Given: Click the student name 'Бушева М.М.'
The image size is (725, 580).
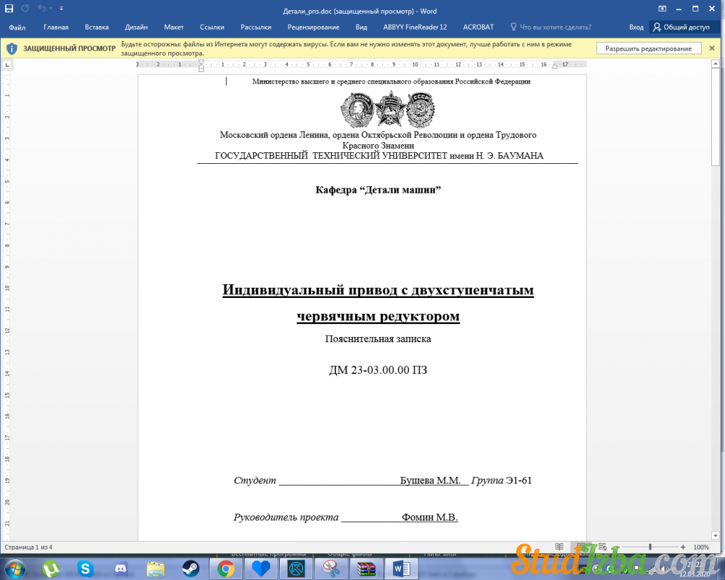Looking at the screenshot, I should pos(430,481).
